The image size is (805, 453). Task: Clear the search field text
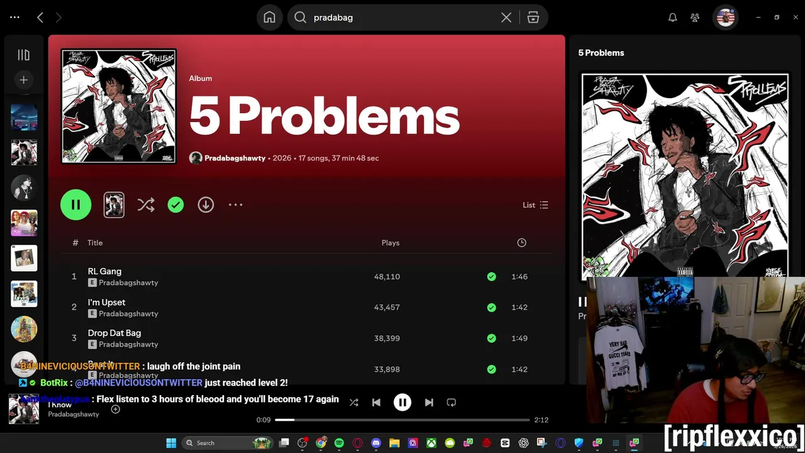pyautogui.click(x=506, y=18)
